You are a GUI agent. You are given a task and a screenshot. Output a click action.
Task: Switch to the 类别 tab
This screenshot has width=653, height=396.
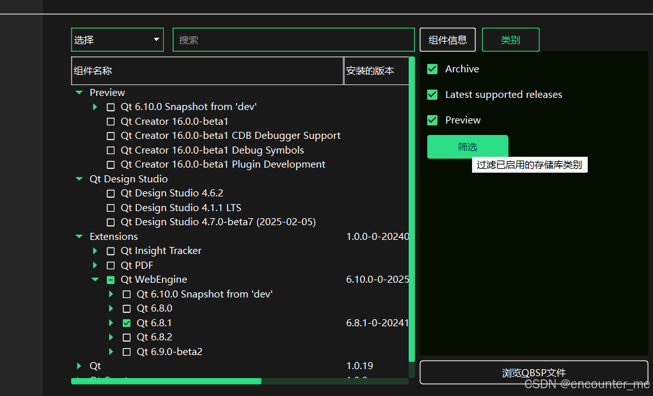[x=510, y=40]
